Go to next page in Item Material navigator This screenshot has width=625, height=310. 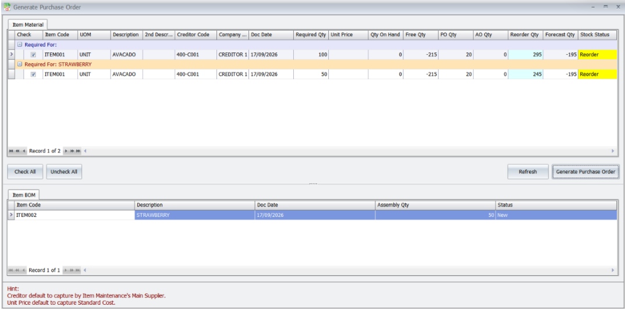coord(72,151)
